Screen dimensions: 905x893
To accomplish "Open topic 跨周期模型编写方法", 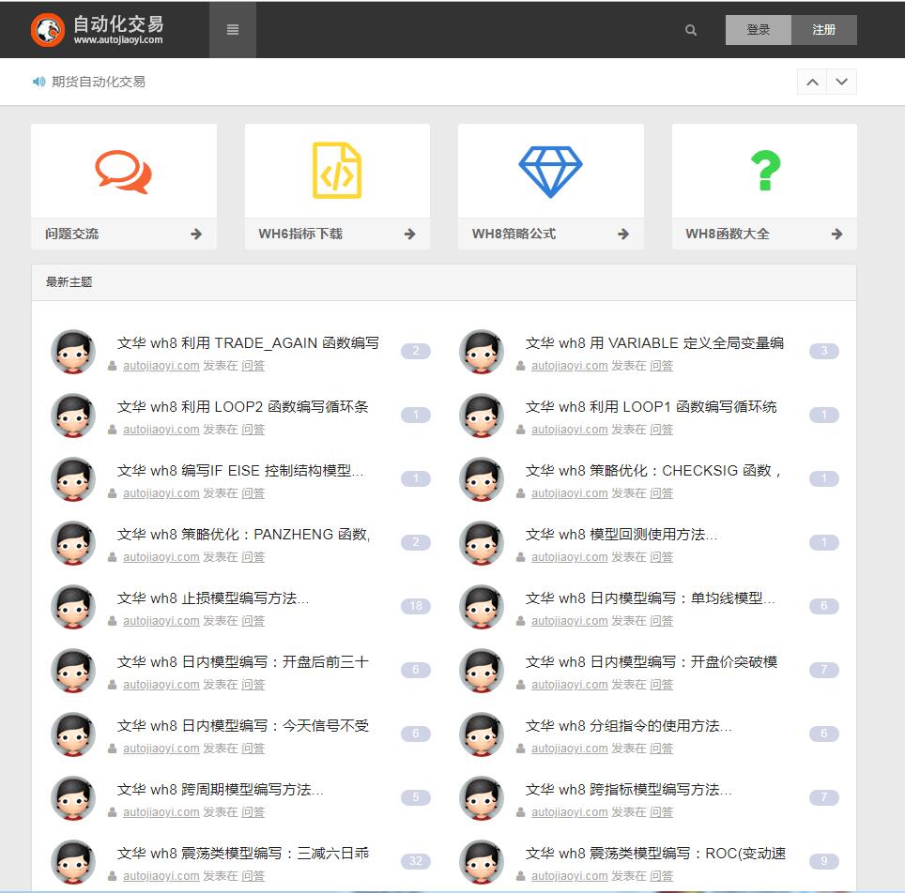I will click(x=221, y=790).
